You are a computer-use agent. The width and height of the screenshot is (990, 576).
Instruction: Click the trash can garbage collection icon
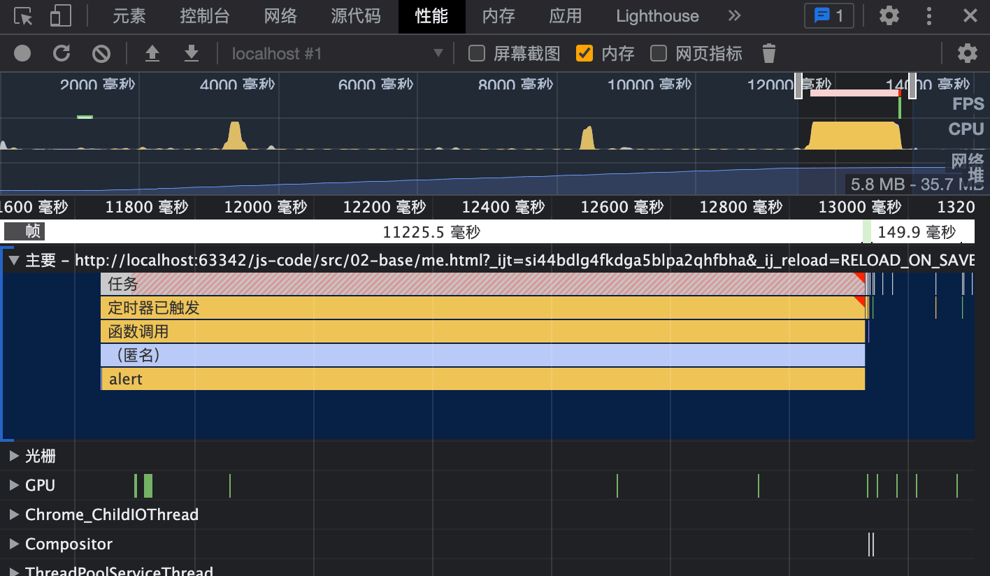click(769, 53)
